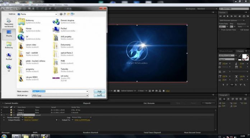Select the optical flares 2 folder
250x138 pixels.
[63, 54]
